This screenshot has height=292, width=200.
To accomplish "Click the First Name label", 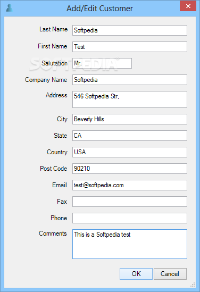I will [53, 46].
